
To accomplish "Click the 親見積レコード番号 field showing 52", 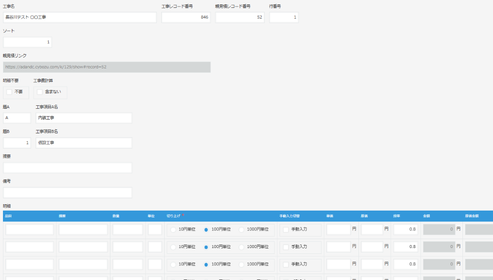I will pyautogui.click(x=240, y=17).
